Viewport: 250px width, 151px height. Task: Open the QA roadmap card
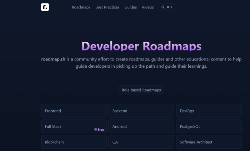coord(141,142)
